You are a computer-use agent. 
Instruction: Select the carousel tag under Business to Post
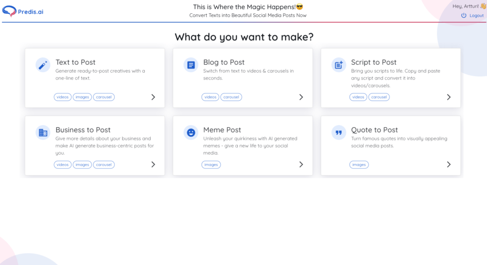[104, 165]
